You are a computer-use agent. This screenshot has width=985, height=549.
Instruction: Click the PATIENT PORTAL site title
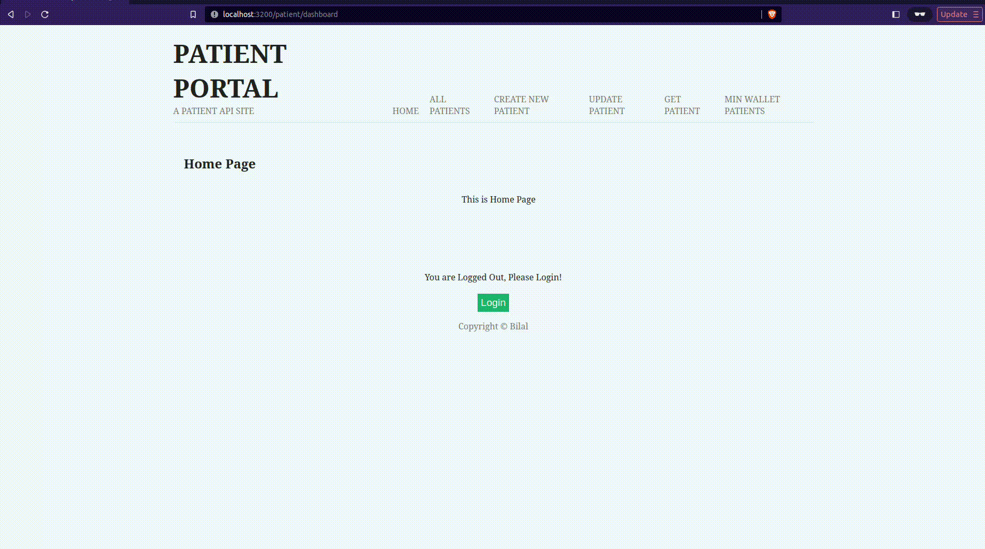[230, 71]
